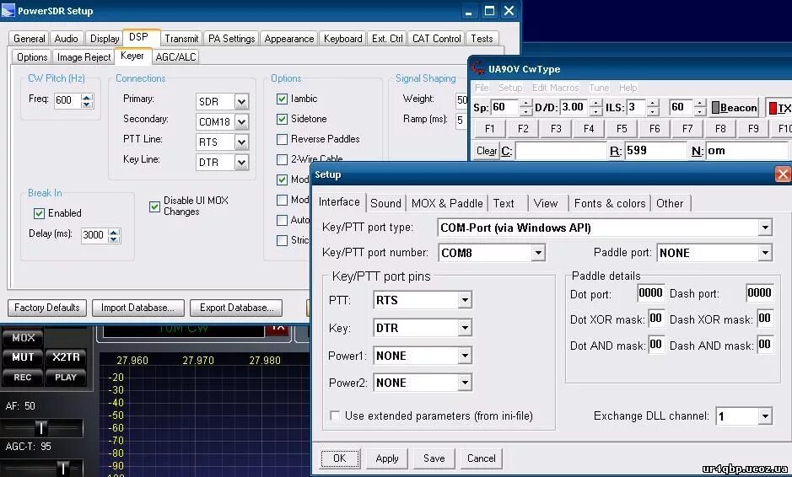The height and width of the screenshot is (477, 792).
Task: Toggle Break In Enabled checkbox
Action: coord(39,213)
